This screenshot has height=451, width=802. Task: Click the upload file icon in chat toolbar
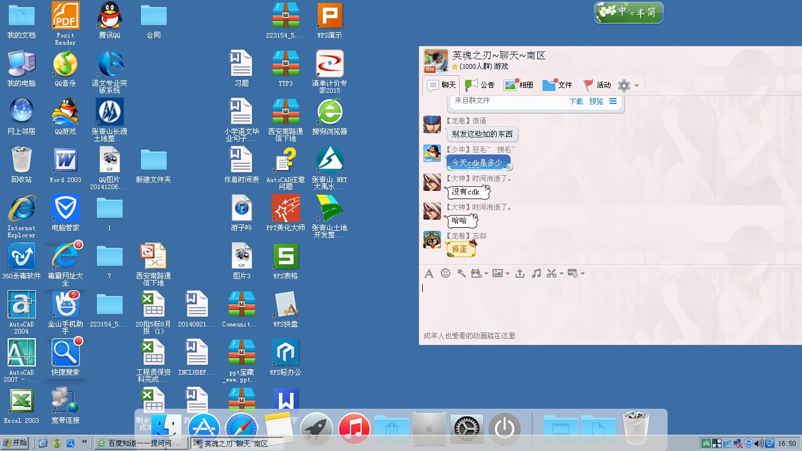(520, 273)
